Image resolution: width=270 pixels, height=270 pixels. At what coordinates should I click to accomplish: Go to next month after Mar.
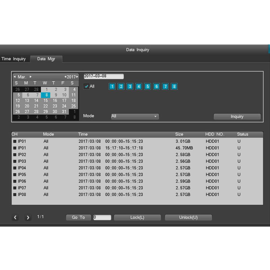(x=31, y=77)
